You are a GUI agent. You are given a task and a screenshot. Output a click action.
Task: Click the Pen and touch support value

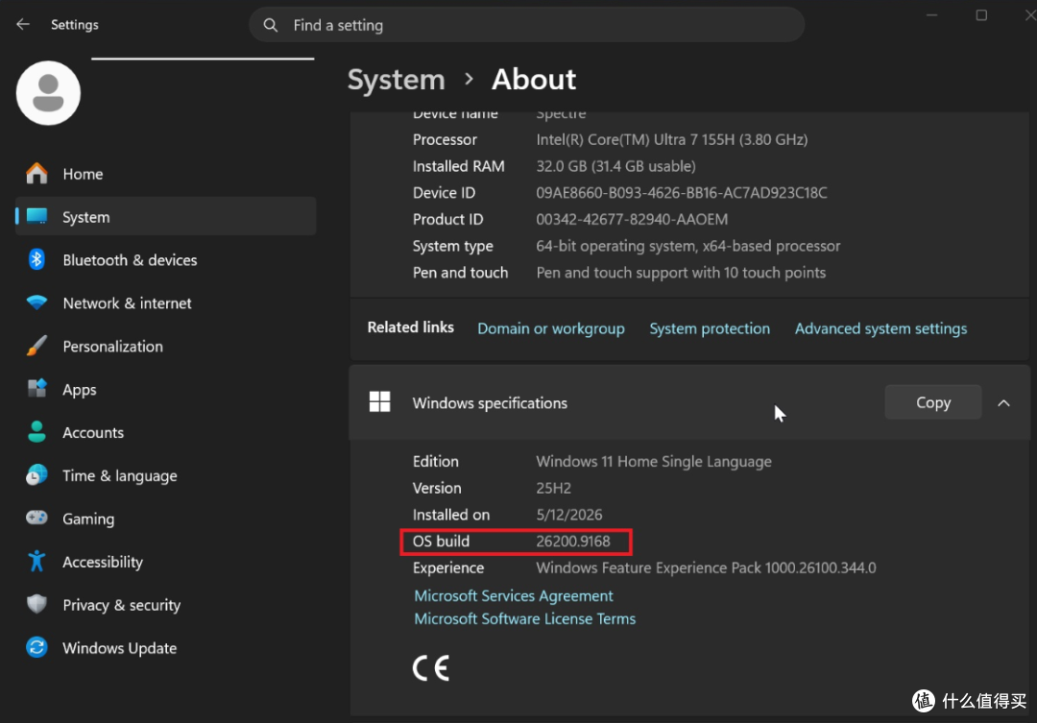(681, 273)
